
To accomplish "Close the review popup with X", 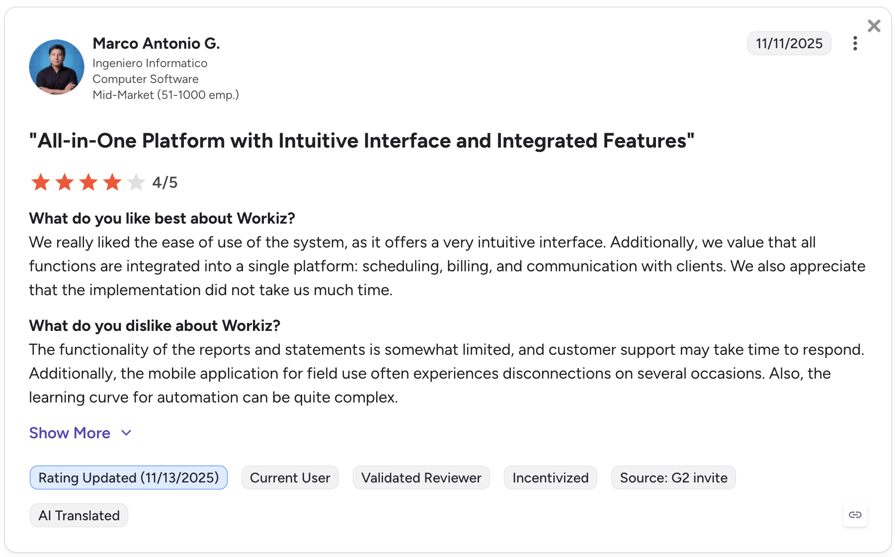I will click(x=874, y=26).
